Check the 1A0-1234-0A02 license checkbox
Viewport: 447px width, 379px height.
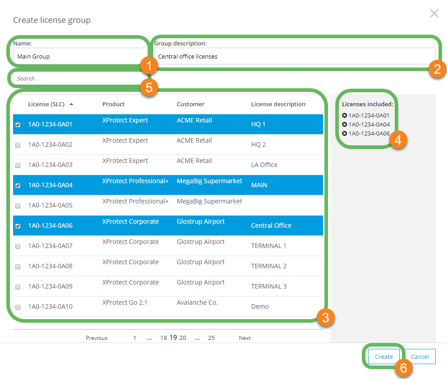[x=18, y=145]
